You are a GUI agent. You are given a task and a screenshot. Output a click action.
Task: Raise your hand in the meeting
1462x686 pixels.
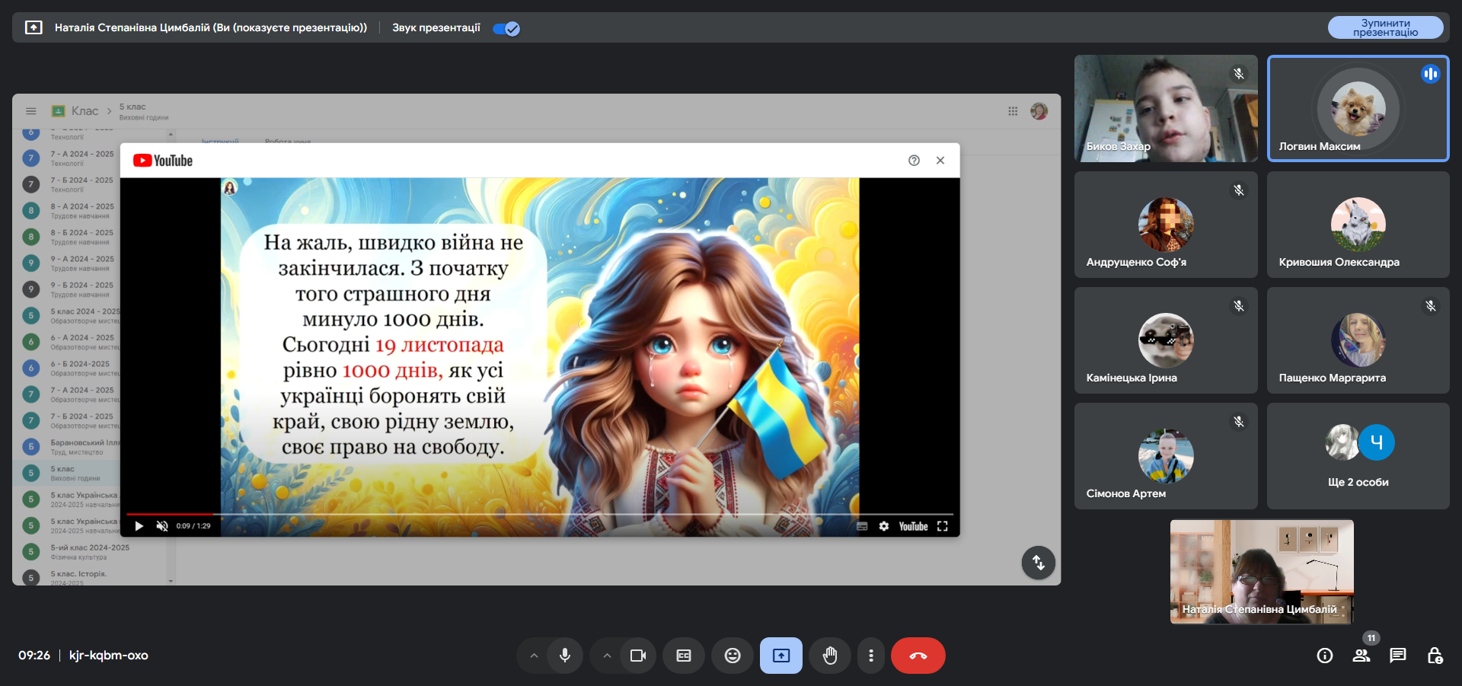pos(830,656)
